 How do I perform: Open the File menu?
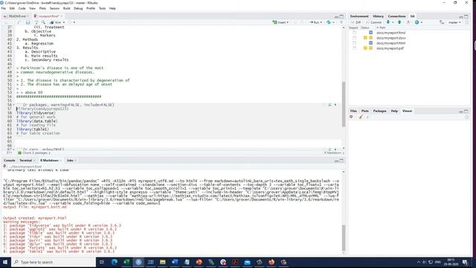click(3, 8)
